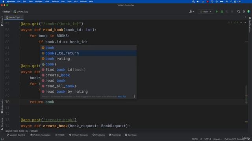Open Search Everywhere magnifier in PyCharm toolbar

coord(239,11)
